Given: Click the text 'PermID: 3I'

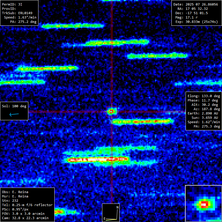Looking at the screenshot, I should [x=12, y=4].
